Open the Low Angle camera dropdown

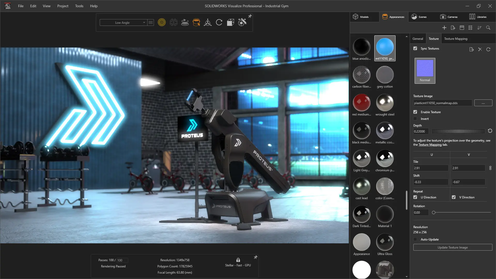(123, 22)
